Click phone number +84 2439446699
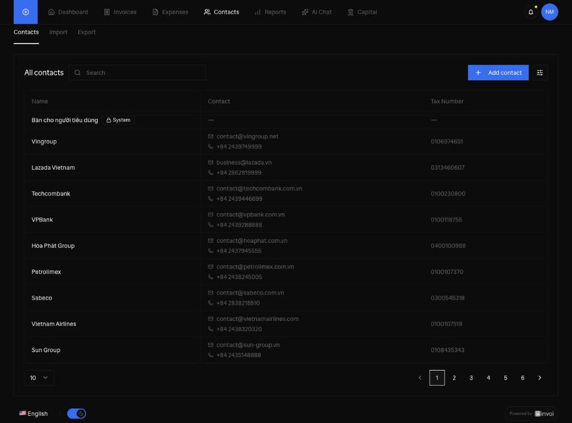 tap(239, 199)
